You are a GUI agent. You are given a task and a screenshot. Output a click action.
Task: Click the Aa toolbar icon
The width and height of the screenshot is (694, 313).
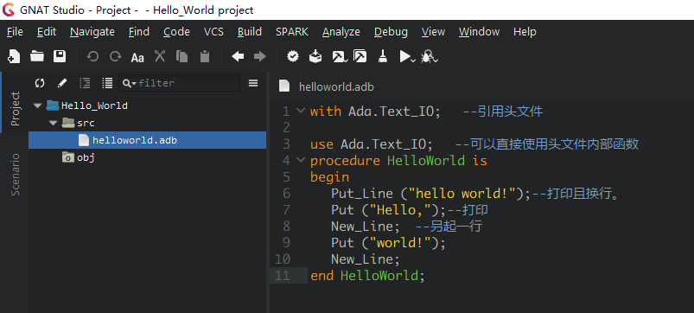click(x=137, y=58)
